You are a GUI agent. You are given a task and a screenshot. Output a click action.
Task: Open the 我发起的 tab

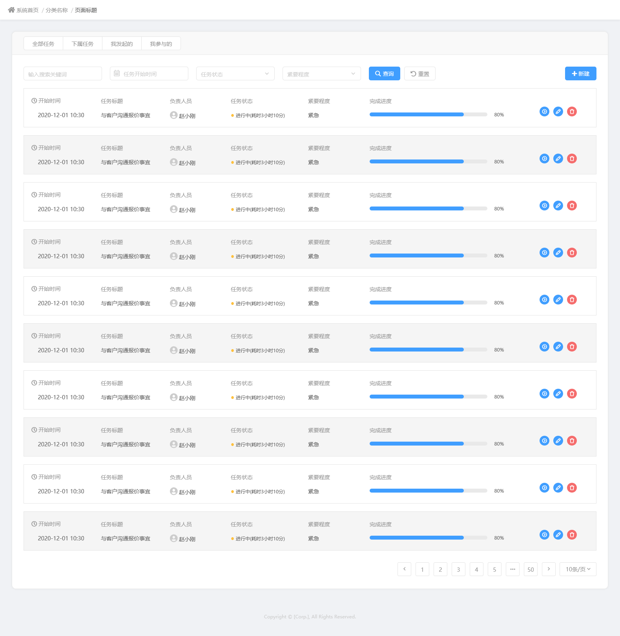(122, 43)
